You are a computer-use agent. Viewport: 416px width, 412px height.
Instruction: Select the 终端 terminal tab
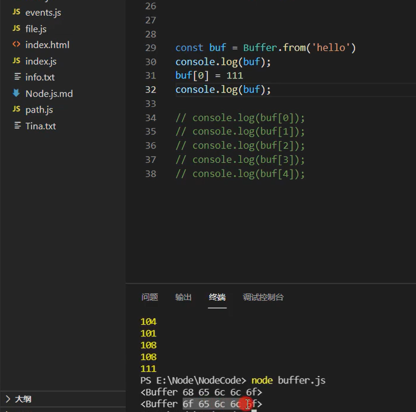217,297
